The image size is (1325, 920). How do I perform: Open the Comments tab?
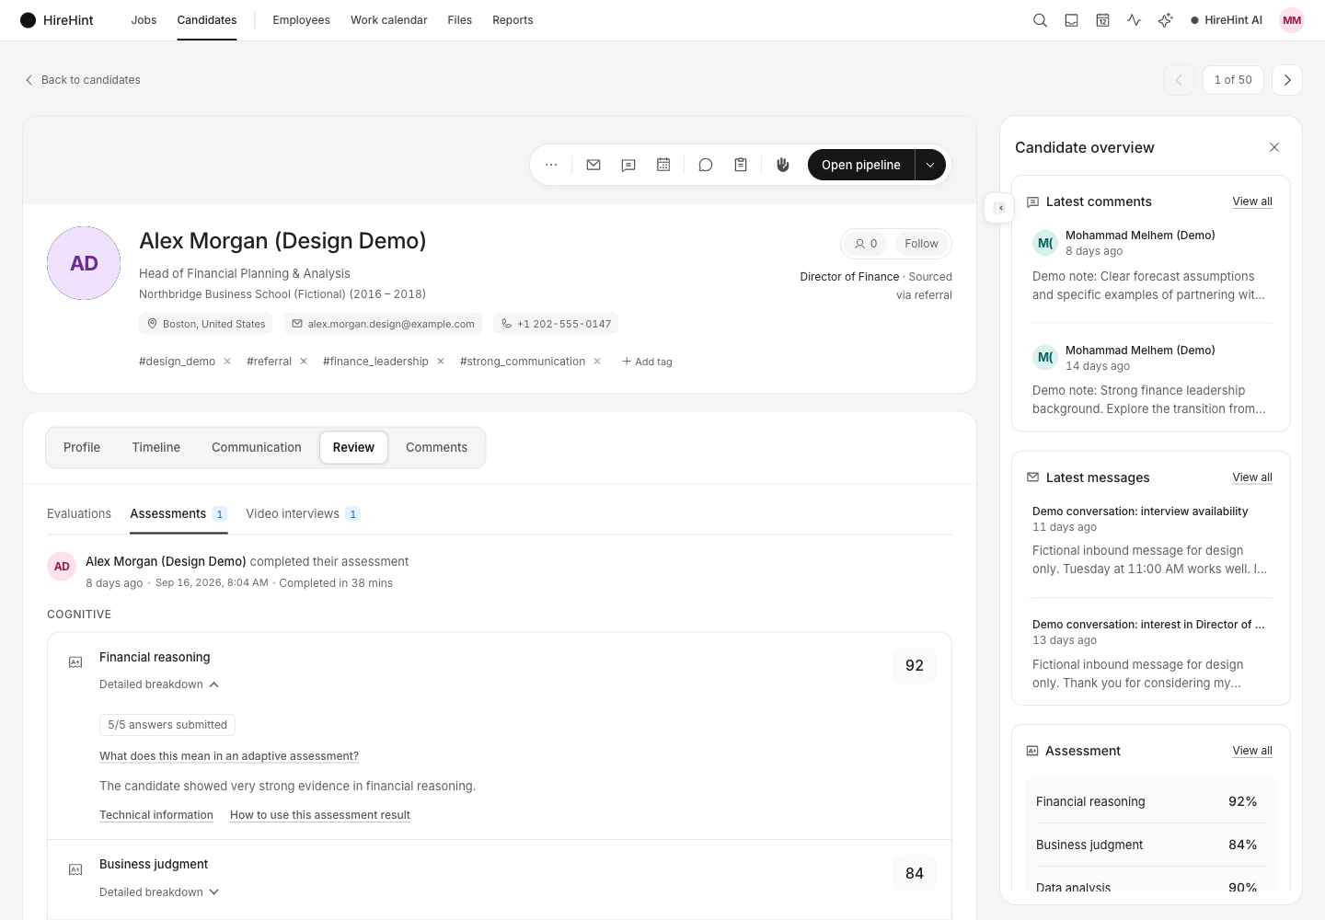(436, 447)
